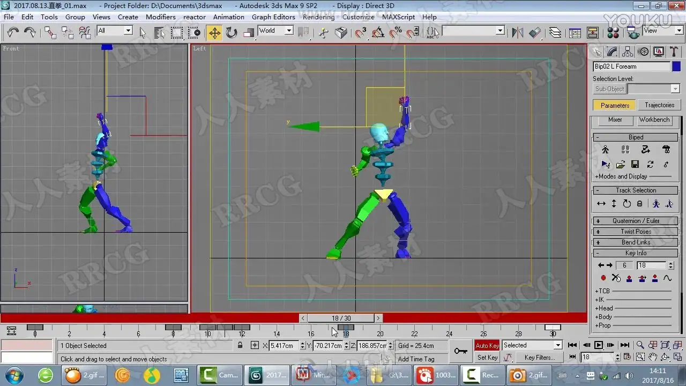Select the Move tool in main toolbar
Screen dimensions: 686x386
(x=214, y=33)
